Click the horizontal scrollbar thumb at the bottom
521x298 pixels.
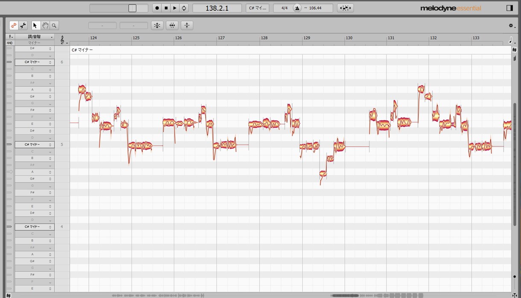(345, 295)
